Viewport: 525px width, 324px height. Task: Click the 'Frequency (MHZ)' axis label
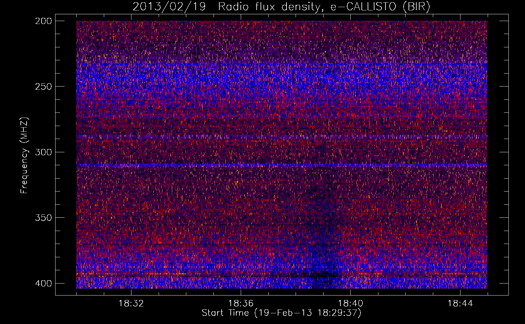24,155
